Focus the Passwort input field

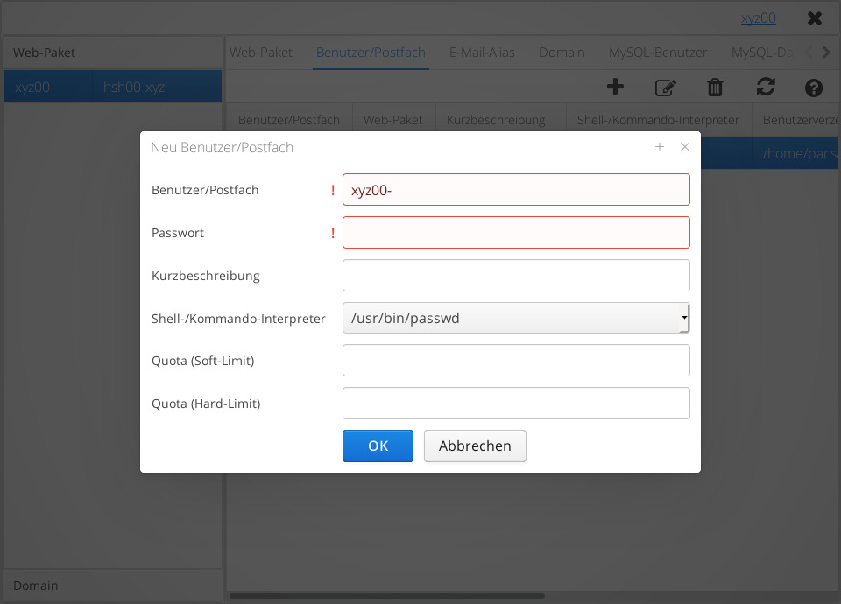tap(515, 233)
